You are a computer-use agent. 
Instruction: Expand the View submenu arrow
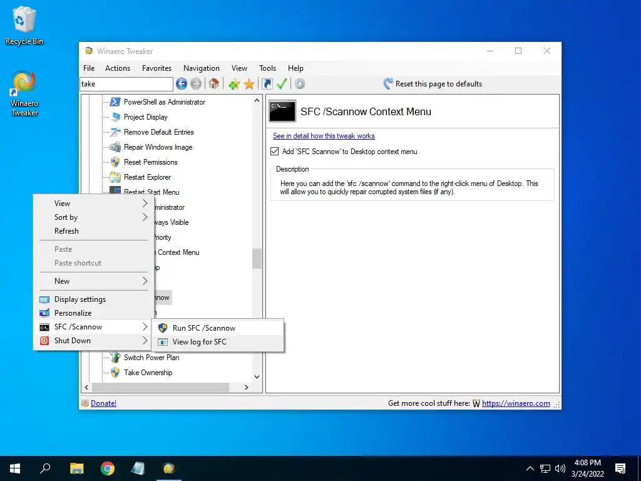coord(145,204)
